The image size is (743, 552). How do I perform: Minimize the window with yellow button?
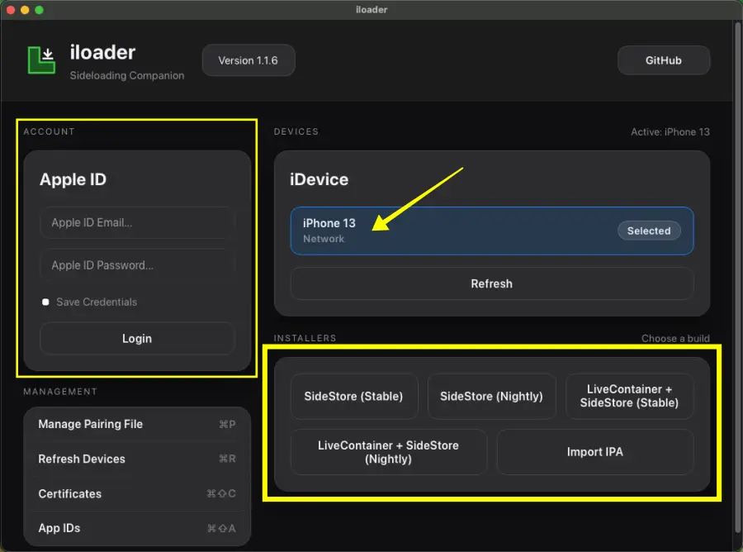25,9
